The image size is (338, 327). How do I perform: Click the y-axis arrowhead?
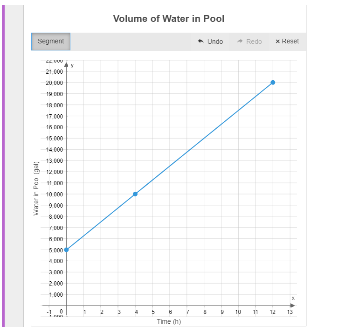[x=66, y=65]
